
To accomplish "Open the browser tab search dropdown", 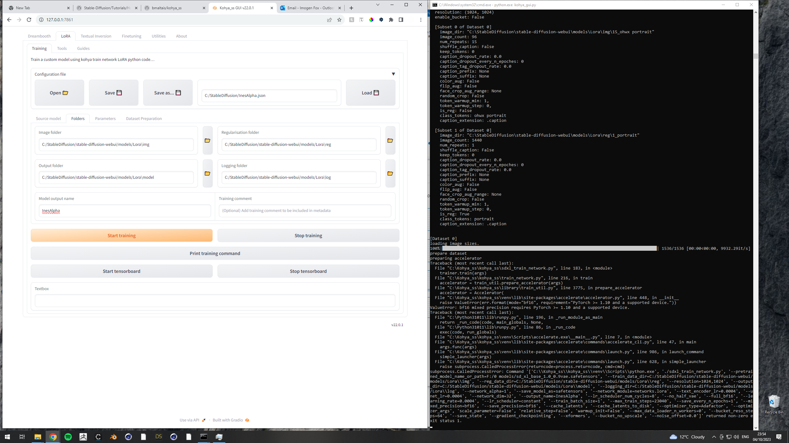I will [378, 5].
